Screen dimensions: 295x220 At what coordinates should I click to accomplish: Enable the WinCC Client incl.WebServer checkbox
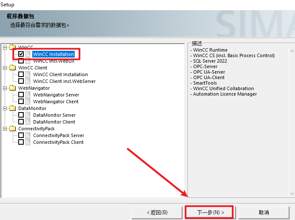(21, 81)
